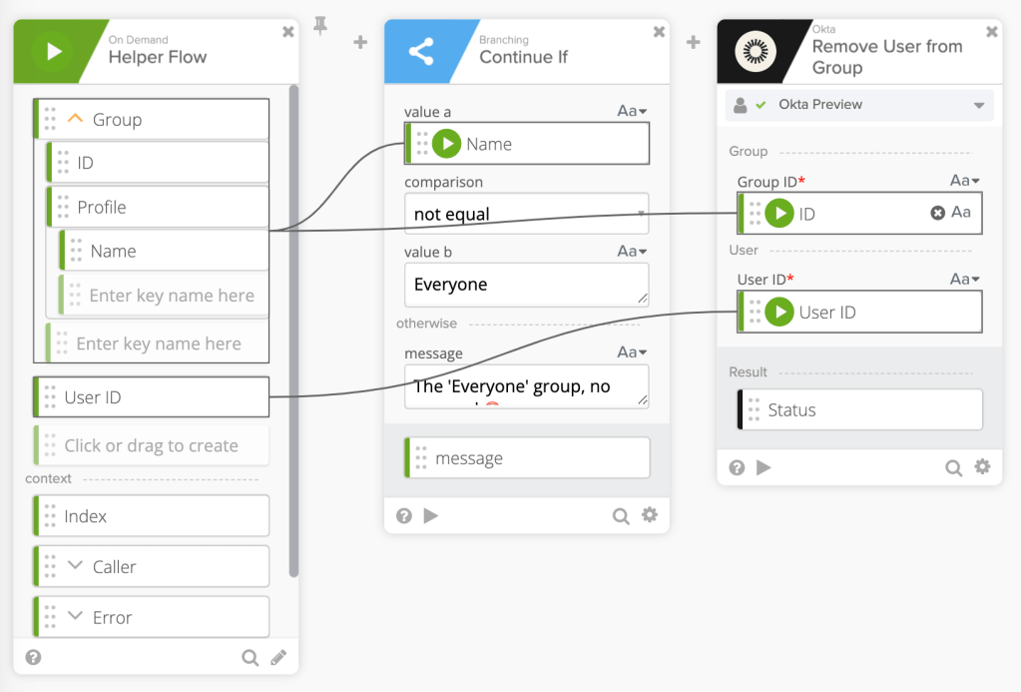Collapse the Group object in Helper Flow
This screenshot has height=692, width=1021.
(75, 119)
